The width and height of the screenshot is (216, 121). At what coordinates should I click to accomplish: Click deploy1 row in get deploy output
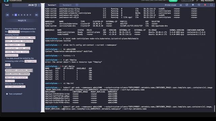point(69,71)
